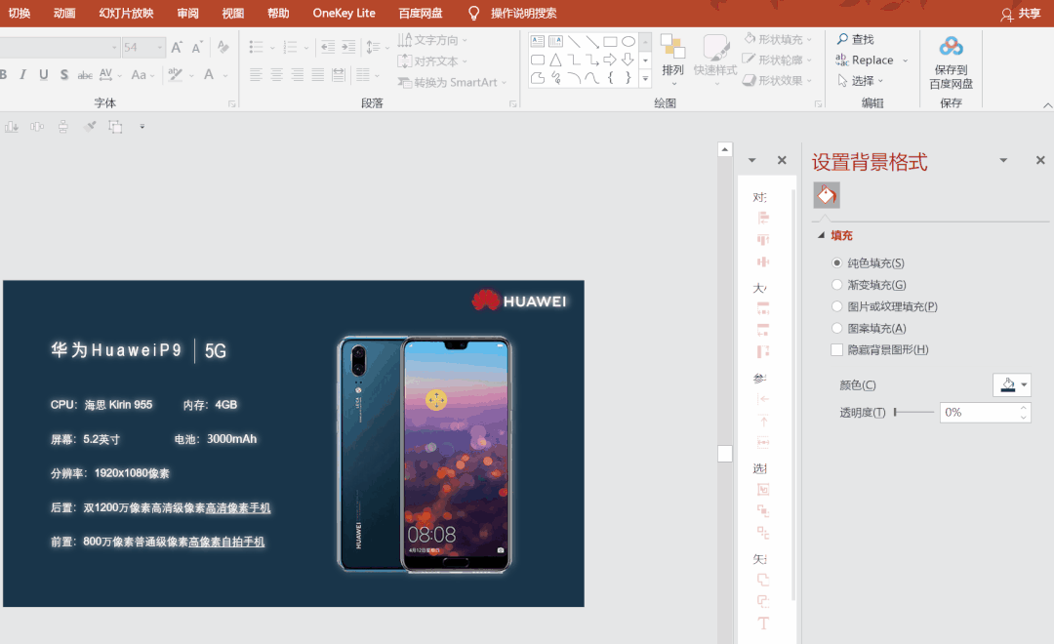Click 转换为 SmartArt button
1054x644 pixels.
[x=451, y=82]
